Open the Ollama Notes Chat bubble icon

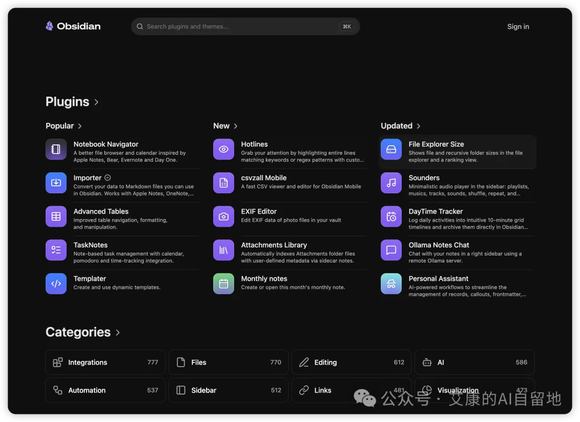click(391, 250)
